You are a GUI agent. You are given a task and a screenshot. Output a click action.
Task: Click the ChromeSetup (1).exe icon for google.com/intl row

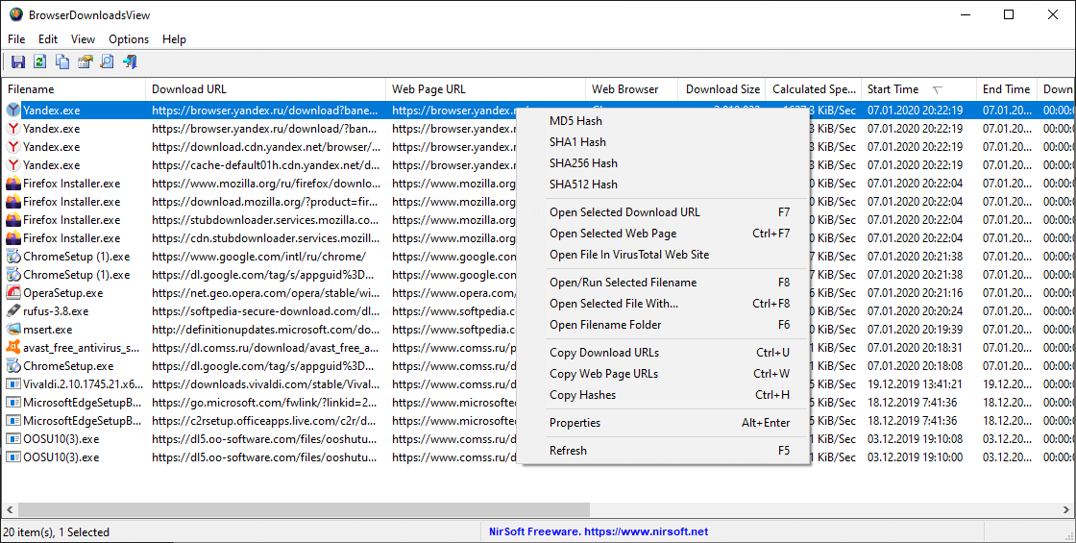(13, 257)
